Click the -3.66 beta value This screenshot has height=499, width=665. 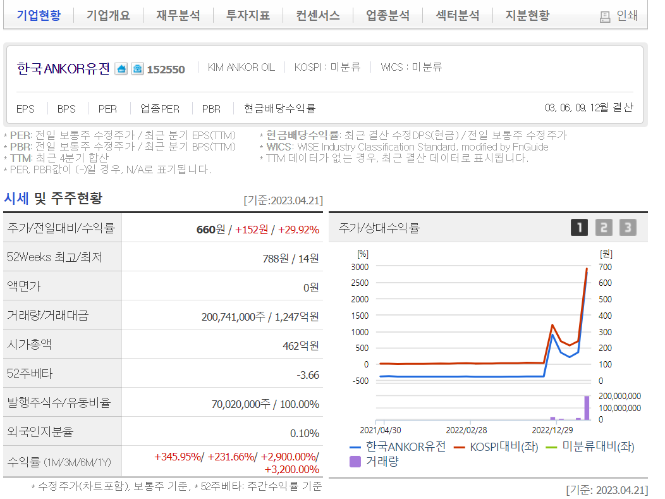click(x=308, y=375)
